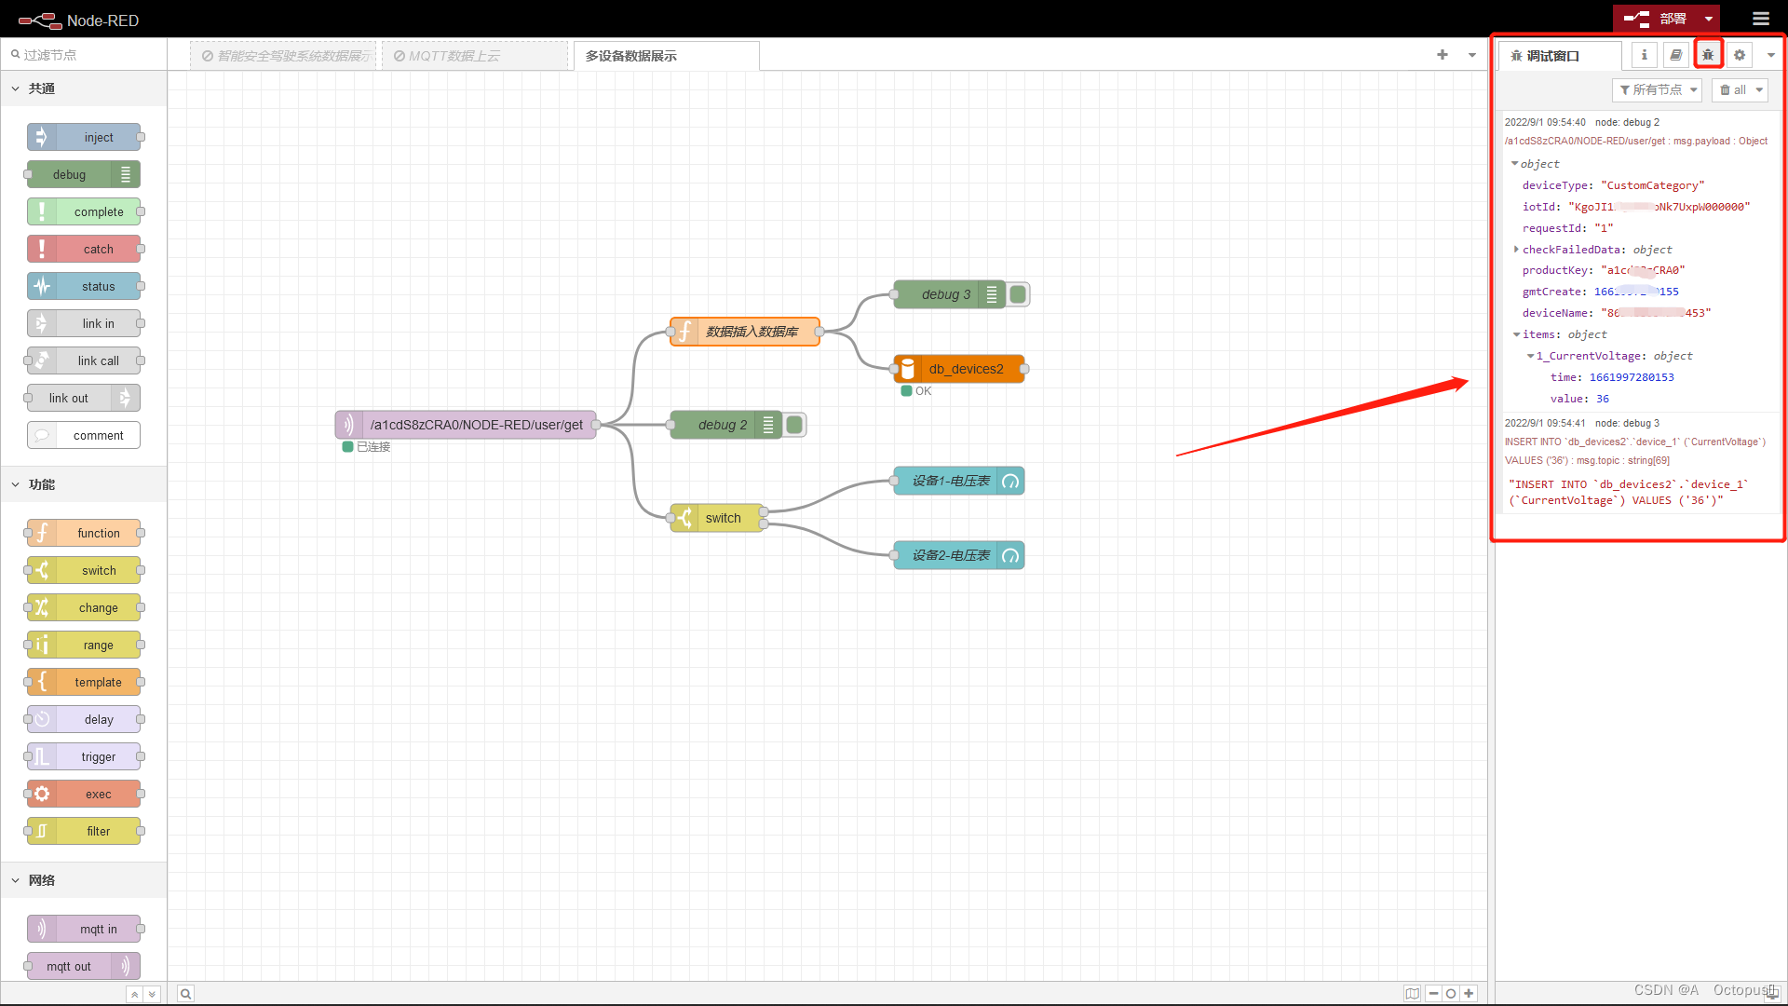Open the flow tab list dropdown

click(x=1472, y=55)
